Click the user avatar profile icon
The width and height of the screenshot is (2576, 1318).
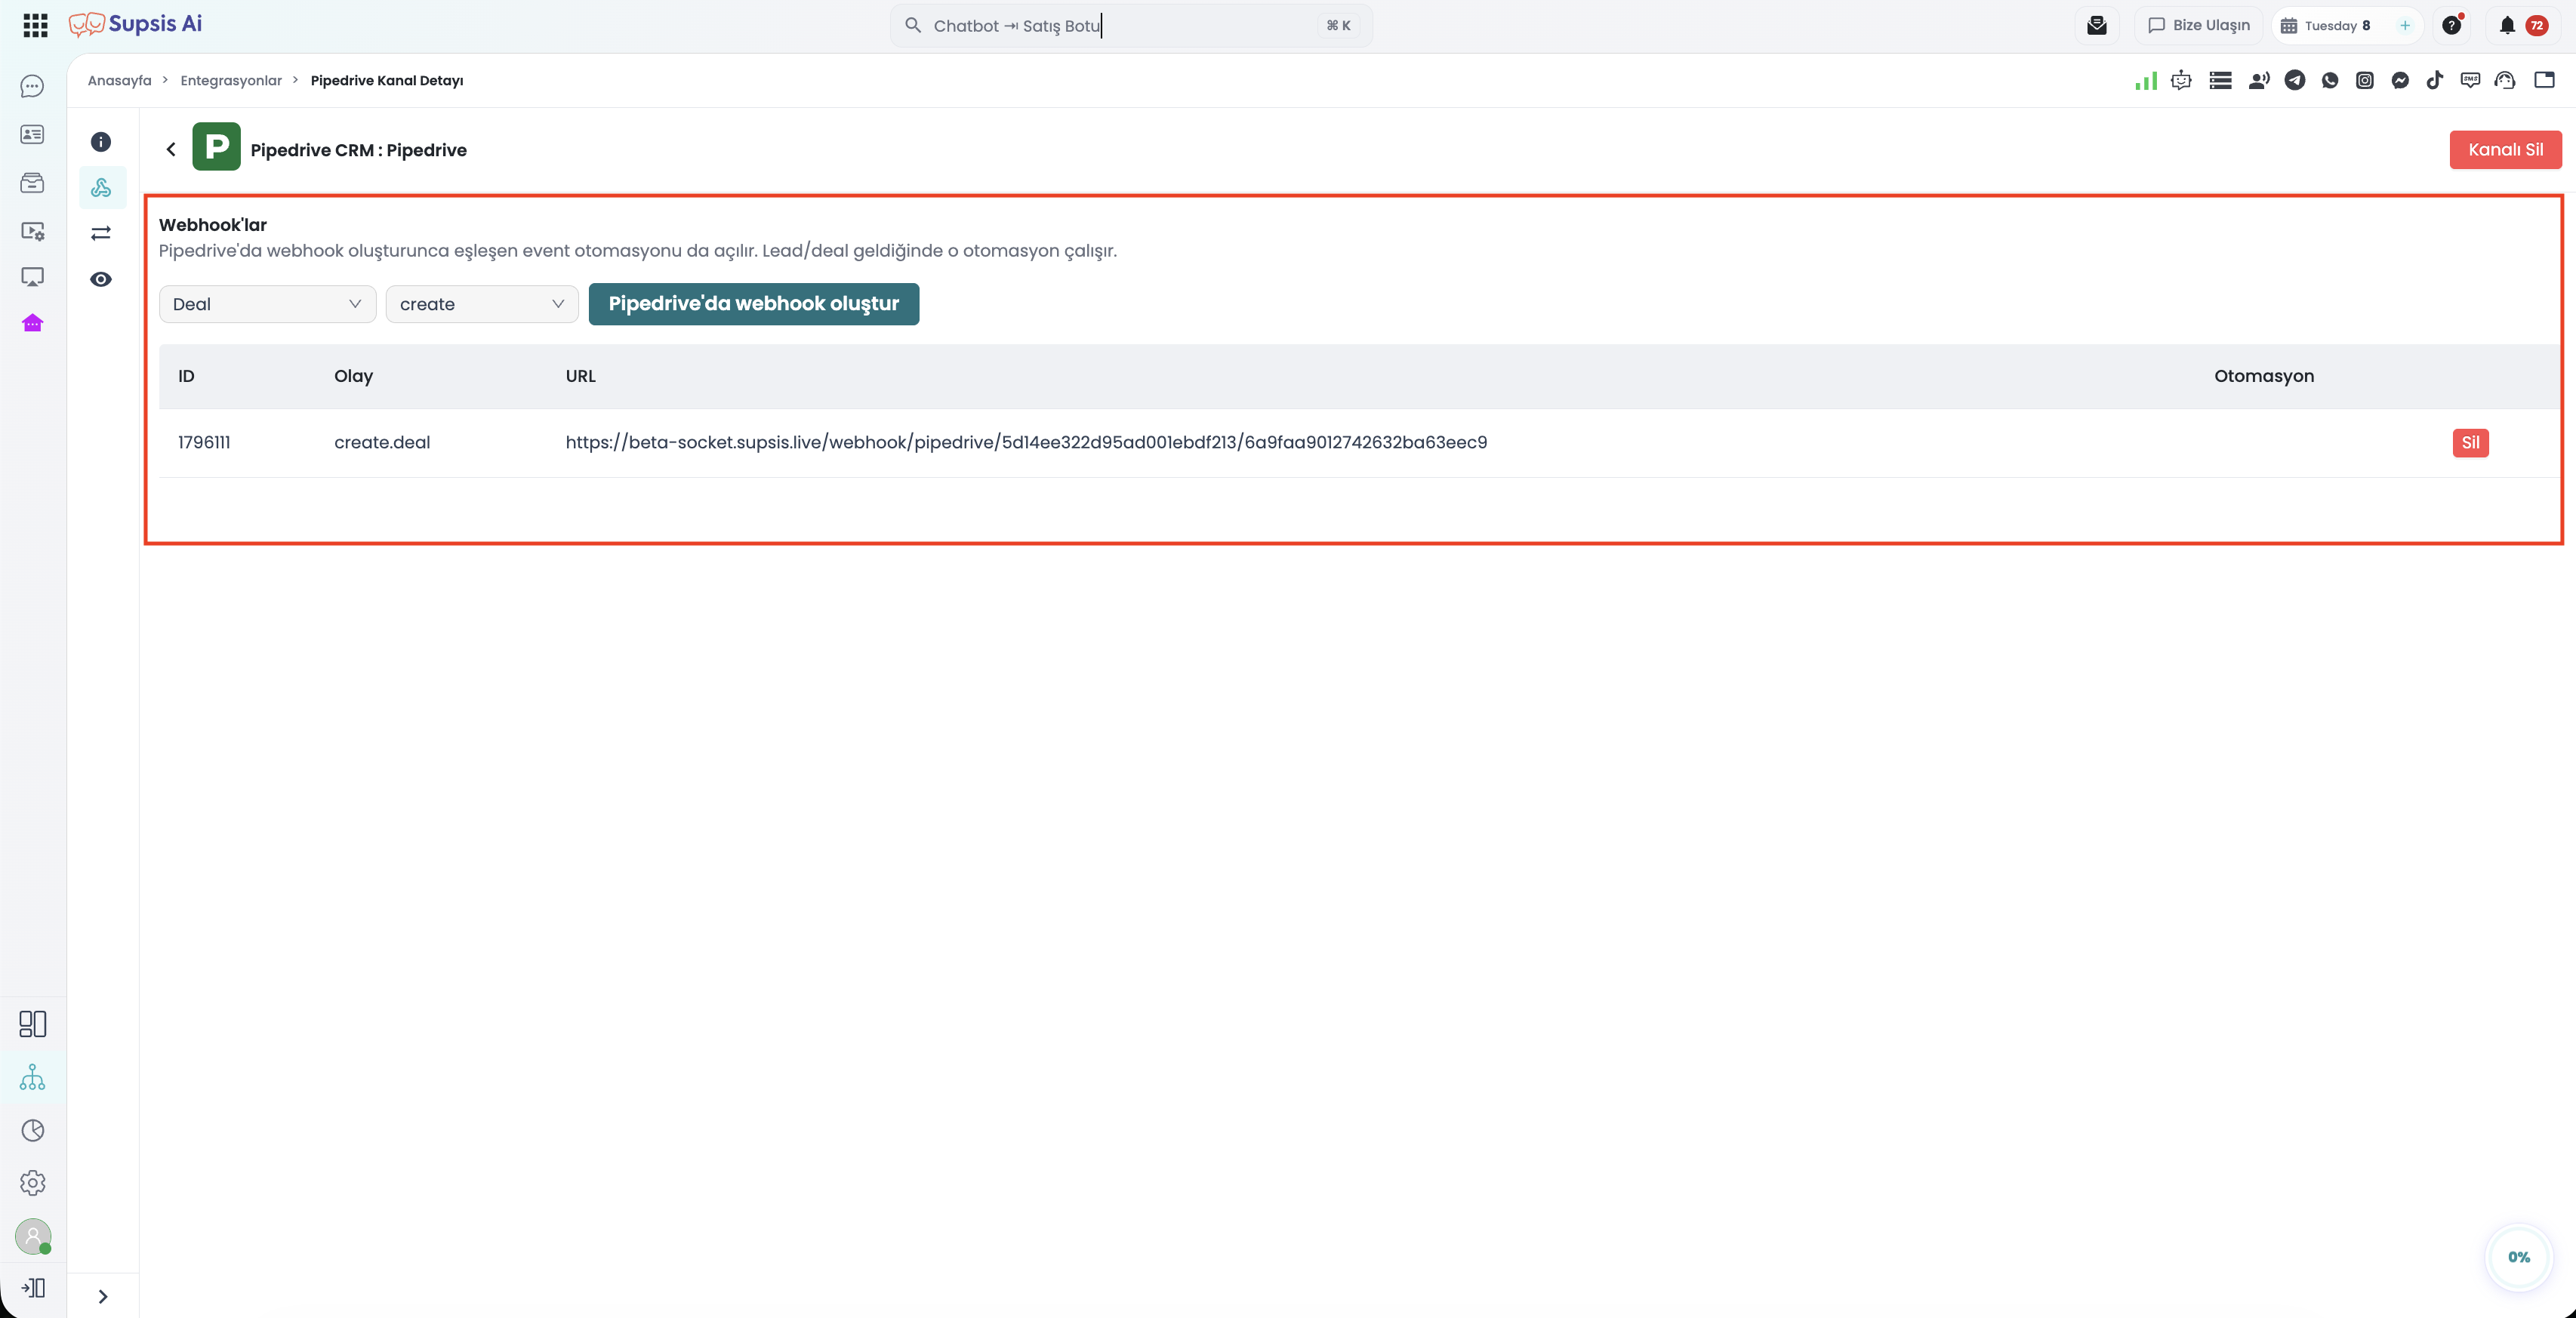[33, 1236]
